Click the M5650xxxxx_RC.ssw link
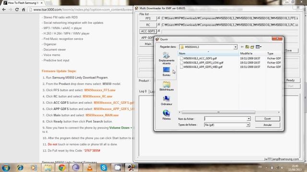The image size is (307, 172). (97, 97)
